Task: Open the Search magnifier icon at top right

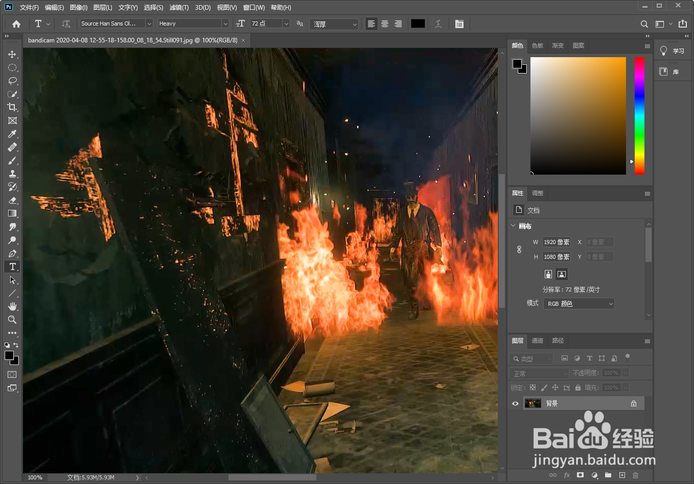Action: pyautogui.click(x=644, y=24)
